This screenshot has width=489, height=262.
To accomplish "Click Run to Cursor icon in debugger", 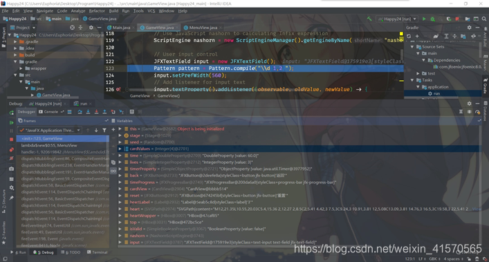I will (x=121, y=111).
